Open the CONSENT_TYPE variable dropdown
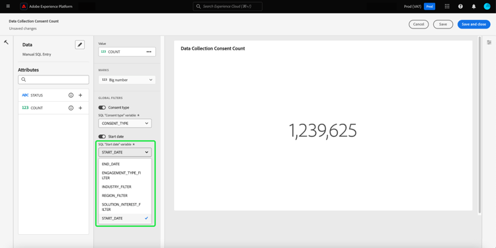The height and width of the screenshot is (248, 496). tap(125, 124)
